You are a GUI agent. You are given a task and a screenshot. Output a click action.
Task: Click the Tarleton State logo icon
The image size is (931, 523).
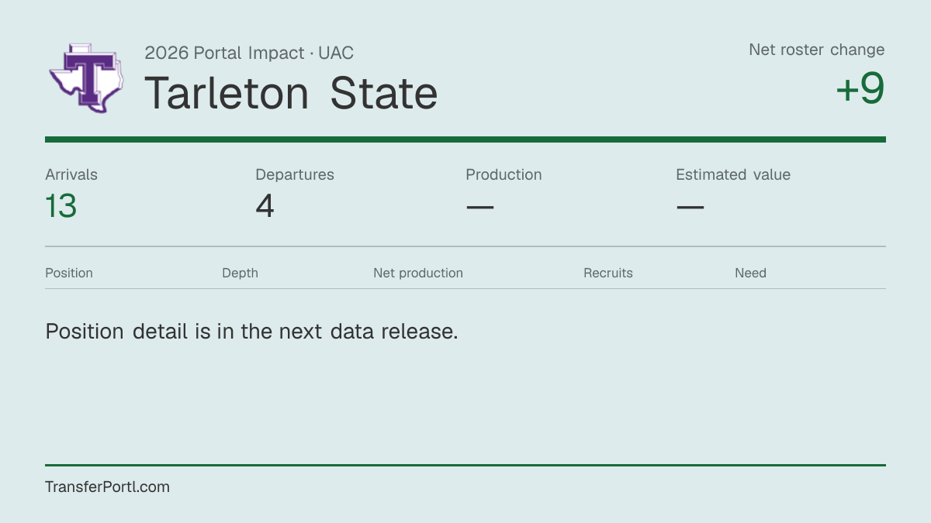pos(88,78)
